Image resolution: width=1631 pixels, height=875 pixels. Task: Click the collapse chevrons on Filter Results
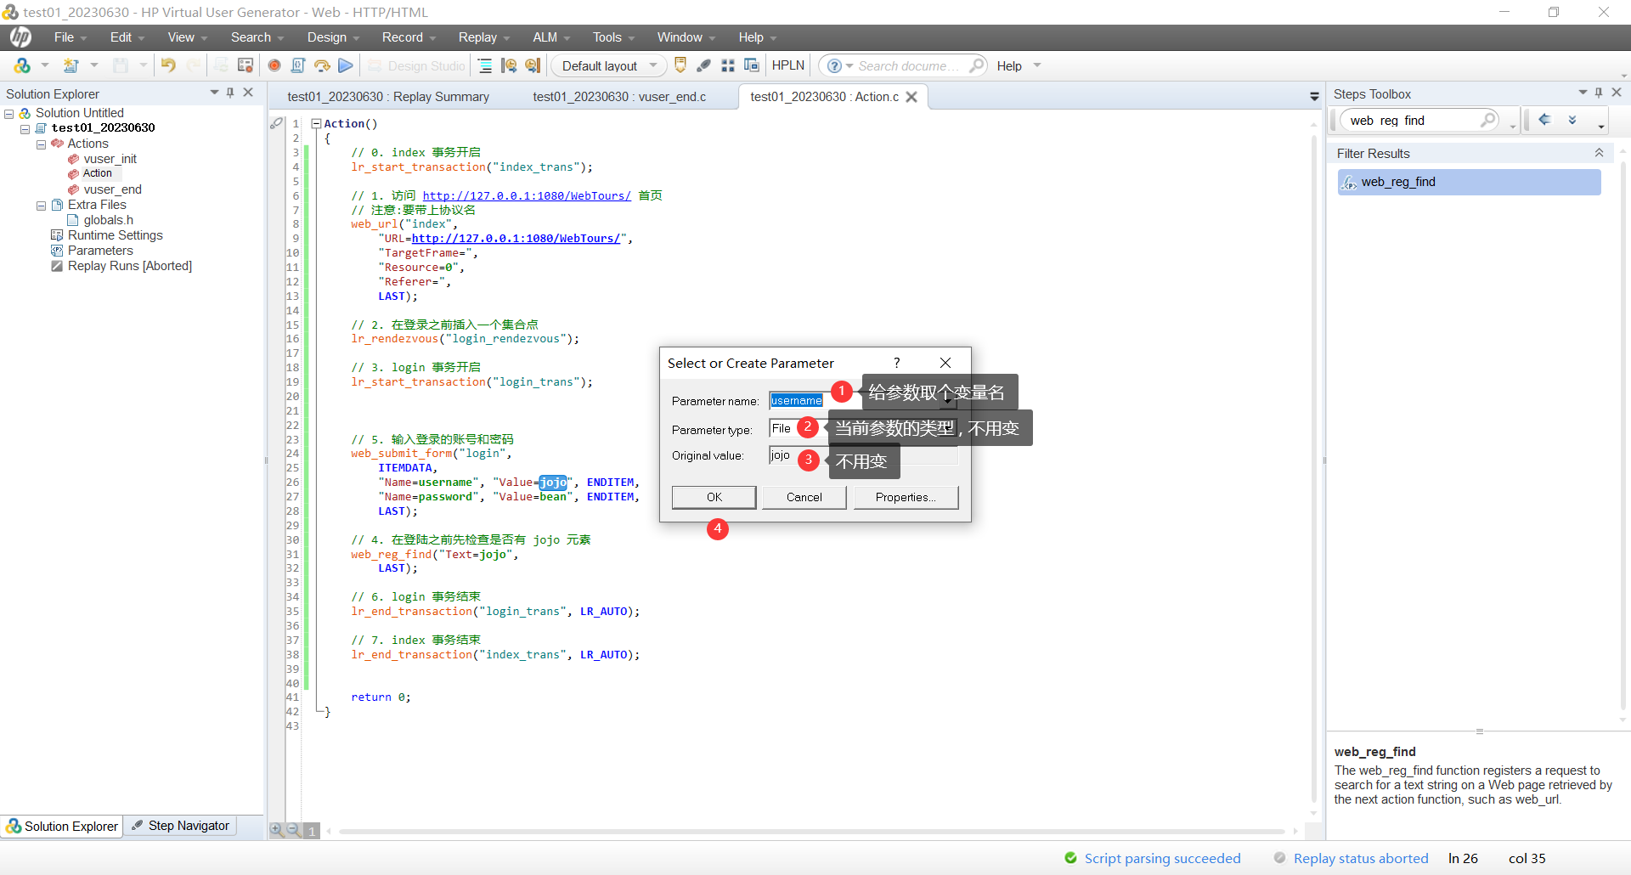(1599, 153)
